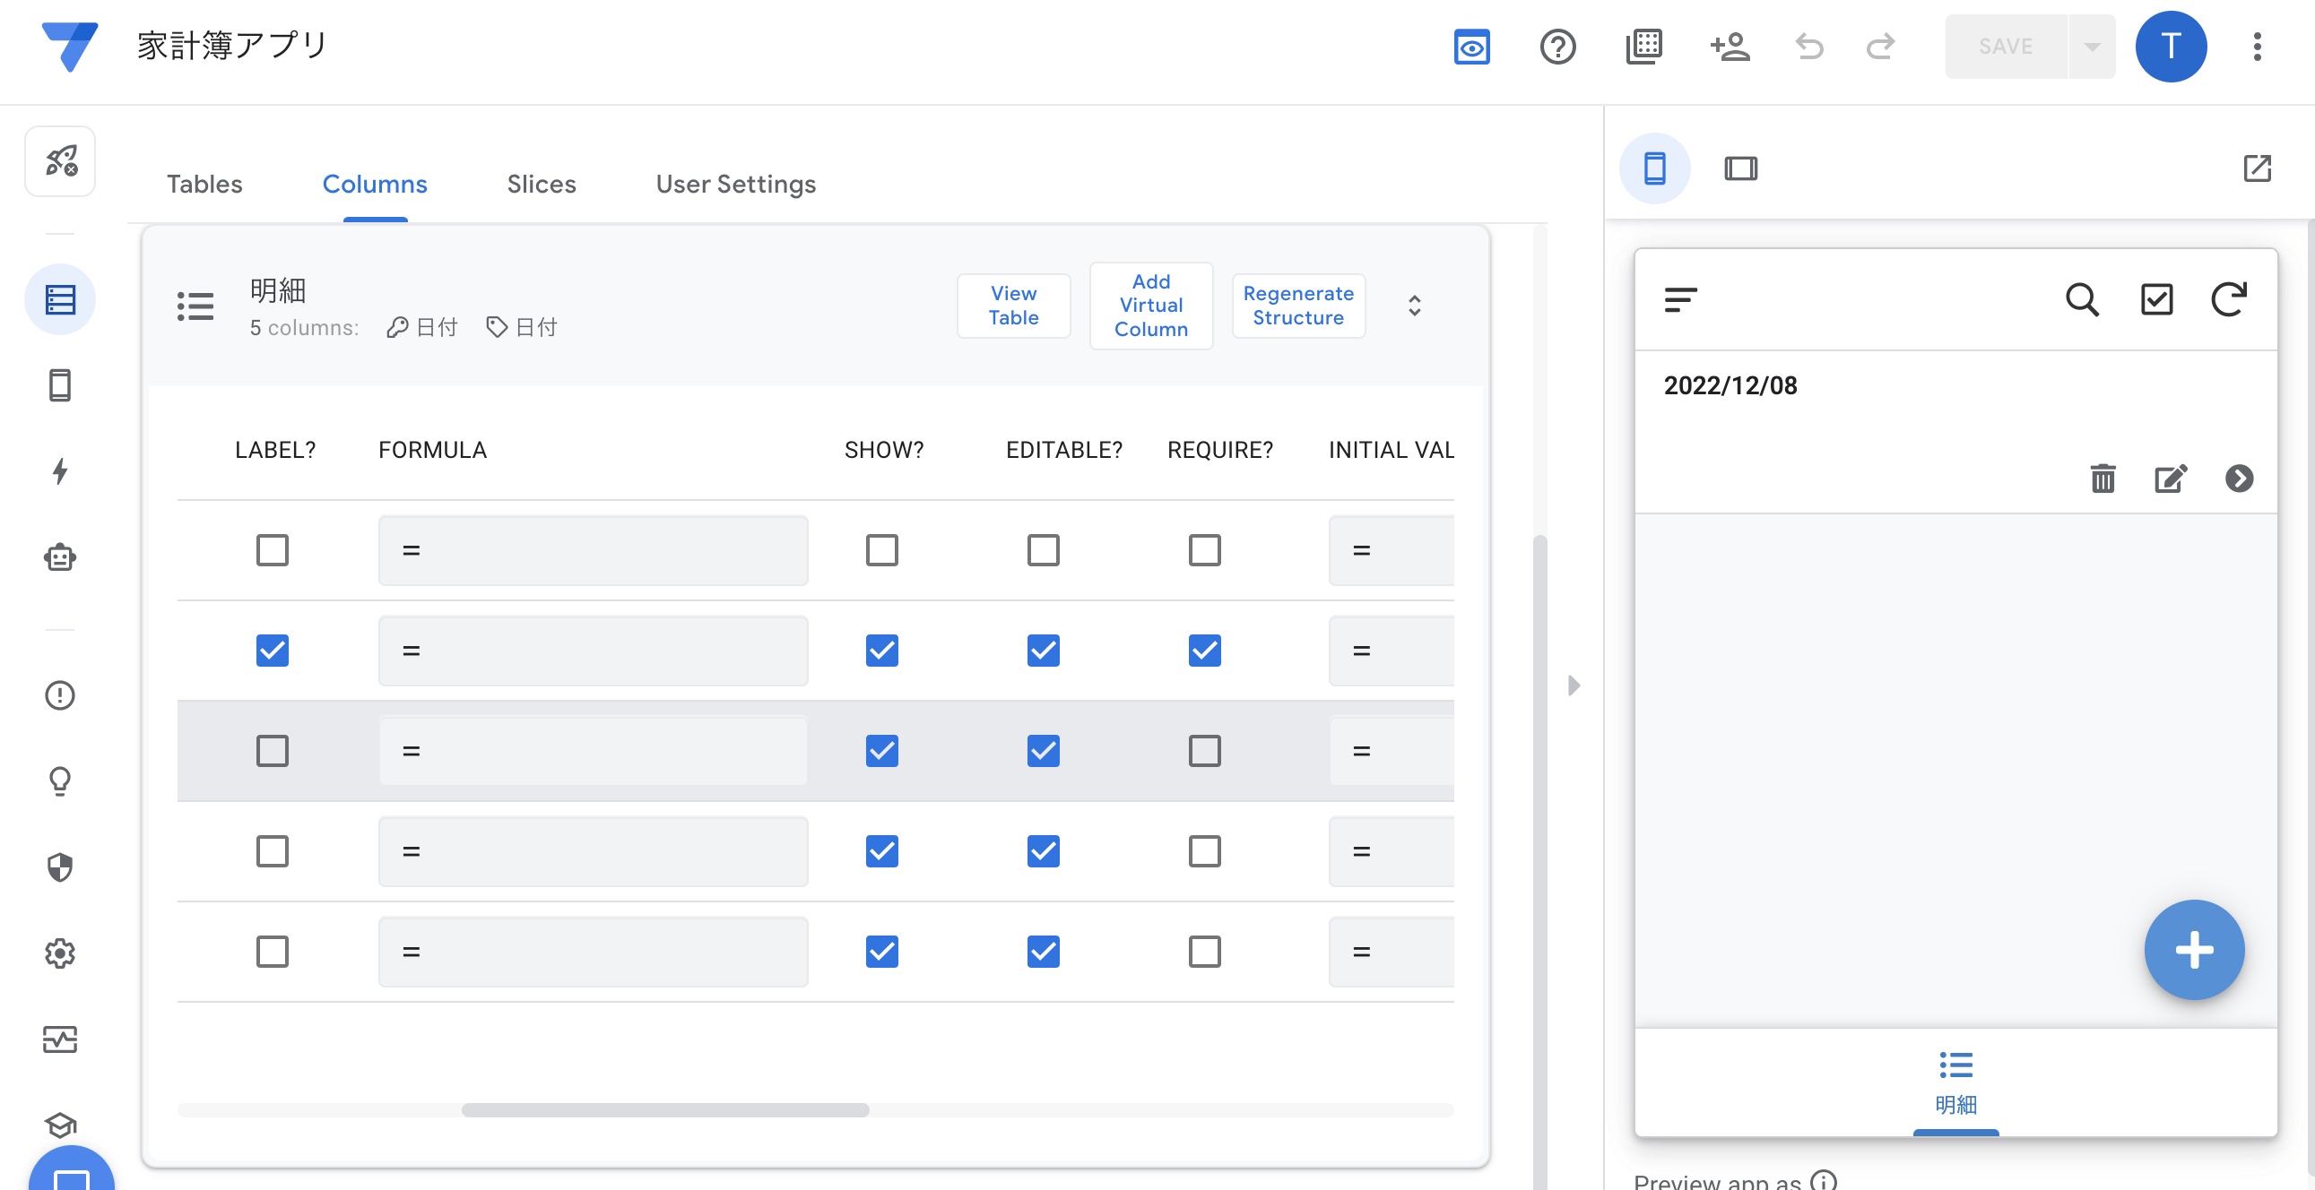
Task: Switch to the Slices tab
Action: click(x=541, y=183)
